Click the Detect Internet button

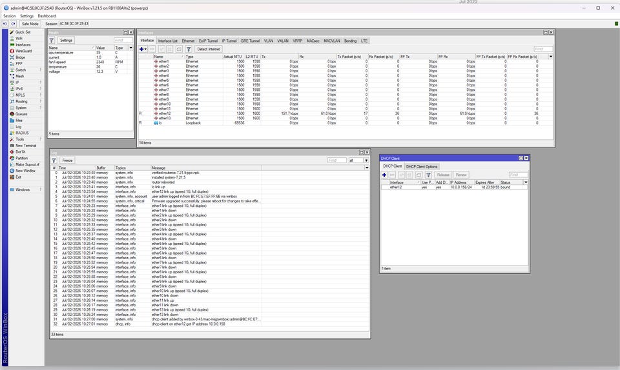tap(209, 49)
